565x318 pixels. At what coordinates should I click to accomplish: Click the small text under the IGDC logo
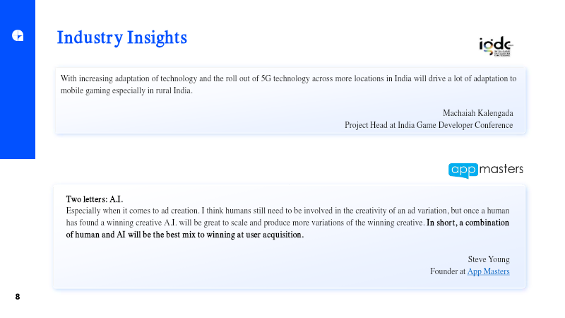(502, 54)
